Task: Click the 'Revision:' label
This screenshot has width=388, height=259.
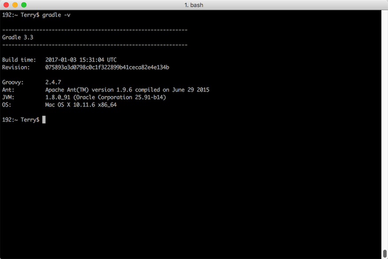Action: coord(16,67)
